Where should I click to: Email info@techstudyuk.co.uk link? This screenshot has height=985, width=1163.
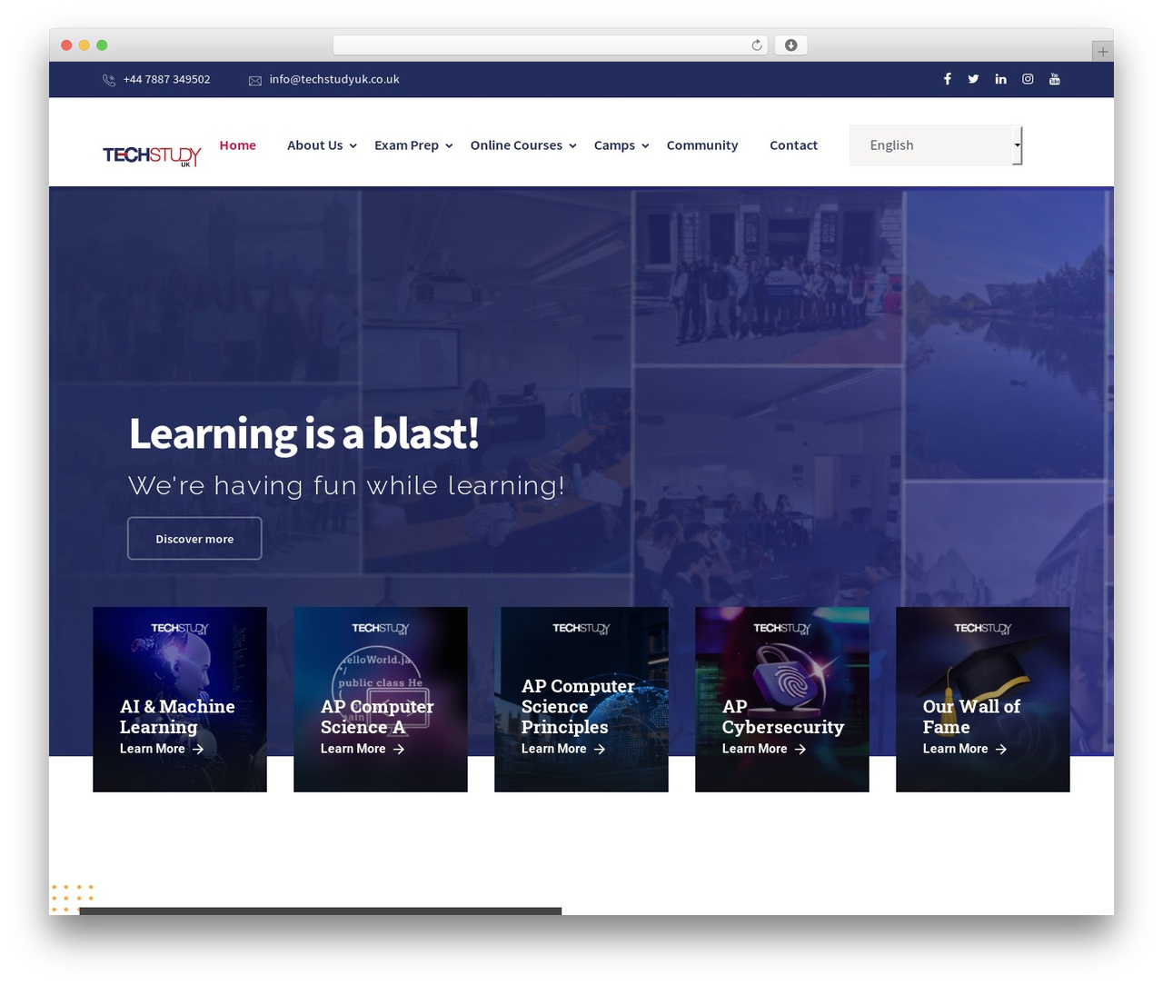tap(334, 80)
